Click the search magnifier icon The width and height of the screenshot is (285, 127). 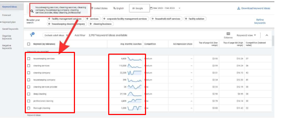coord(32,11)
